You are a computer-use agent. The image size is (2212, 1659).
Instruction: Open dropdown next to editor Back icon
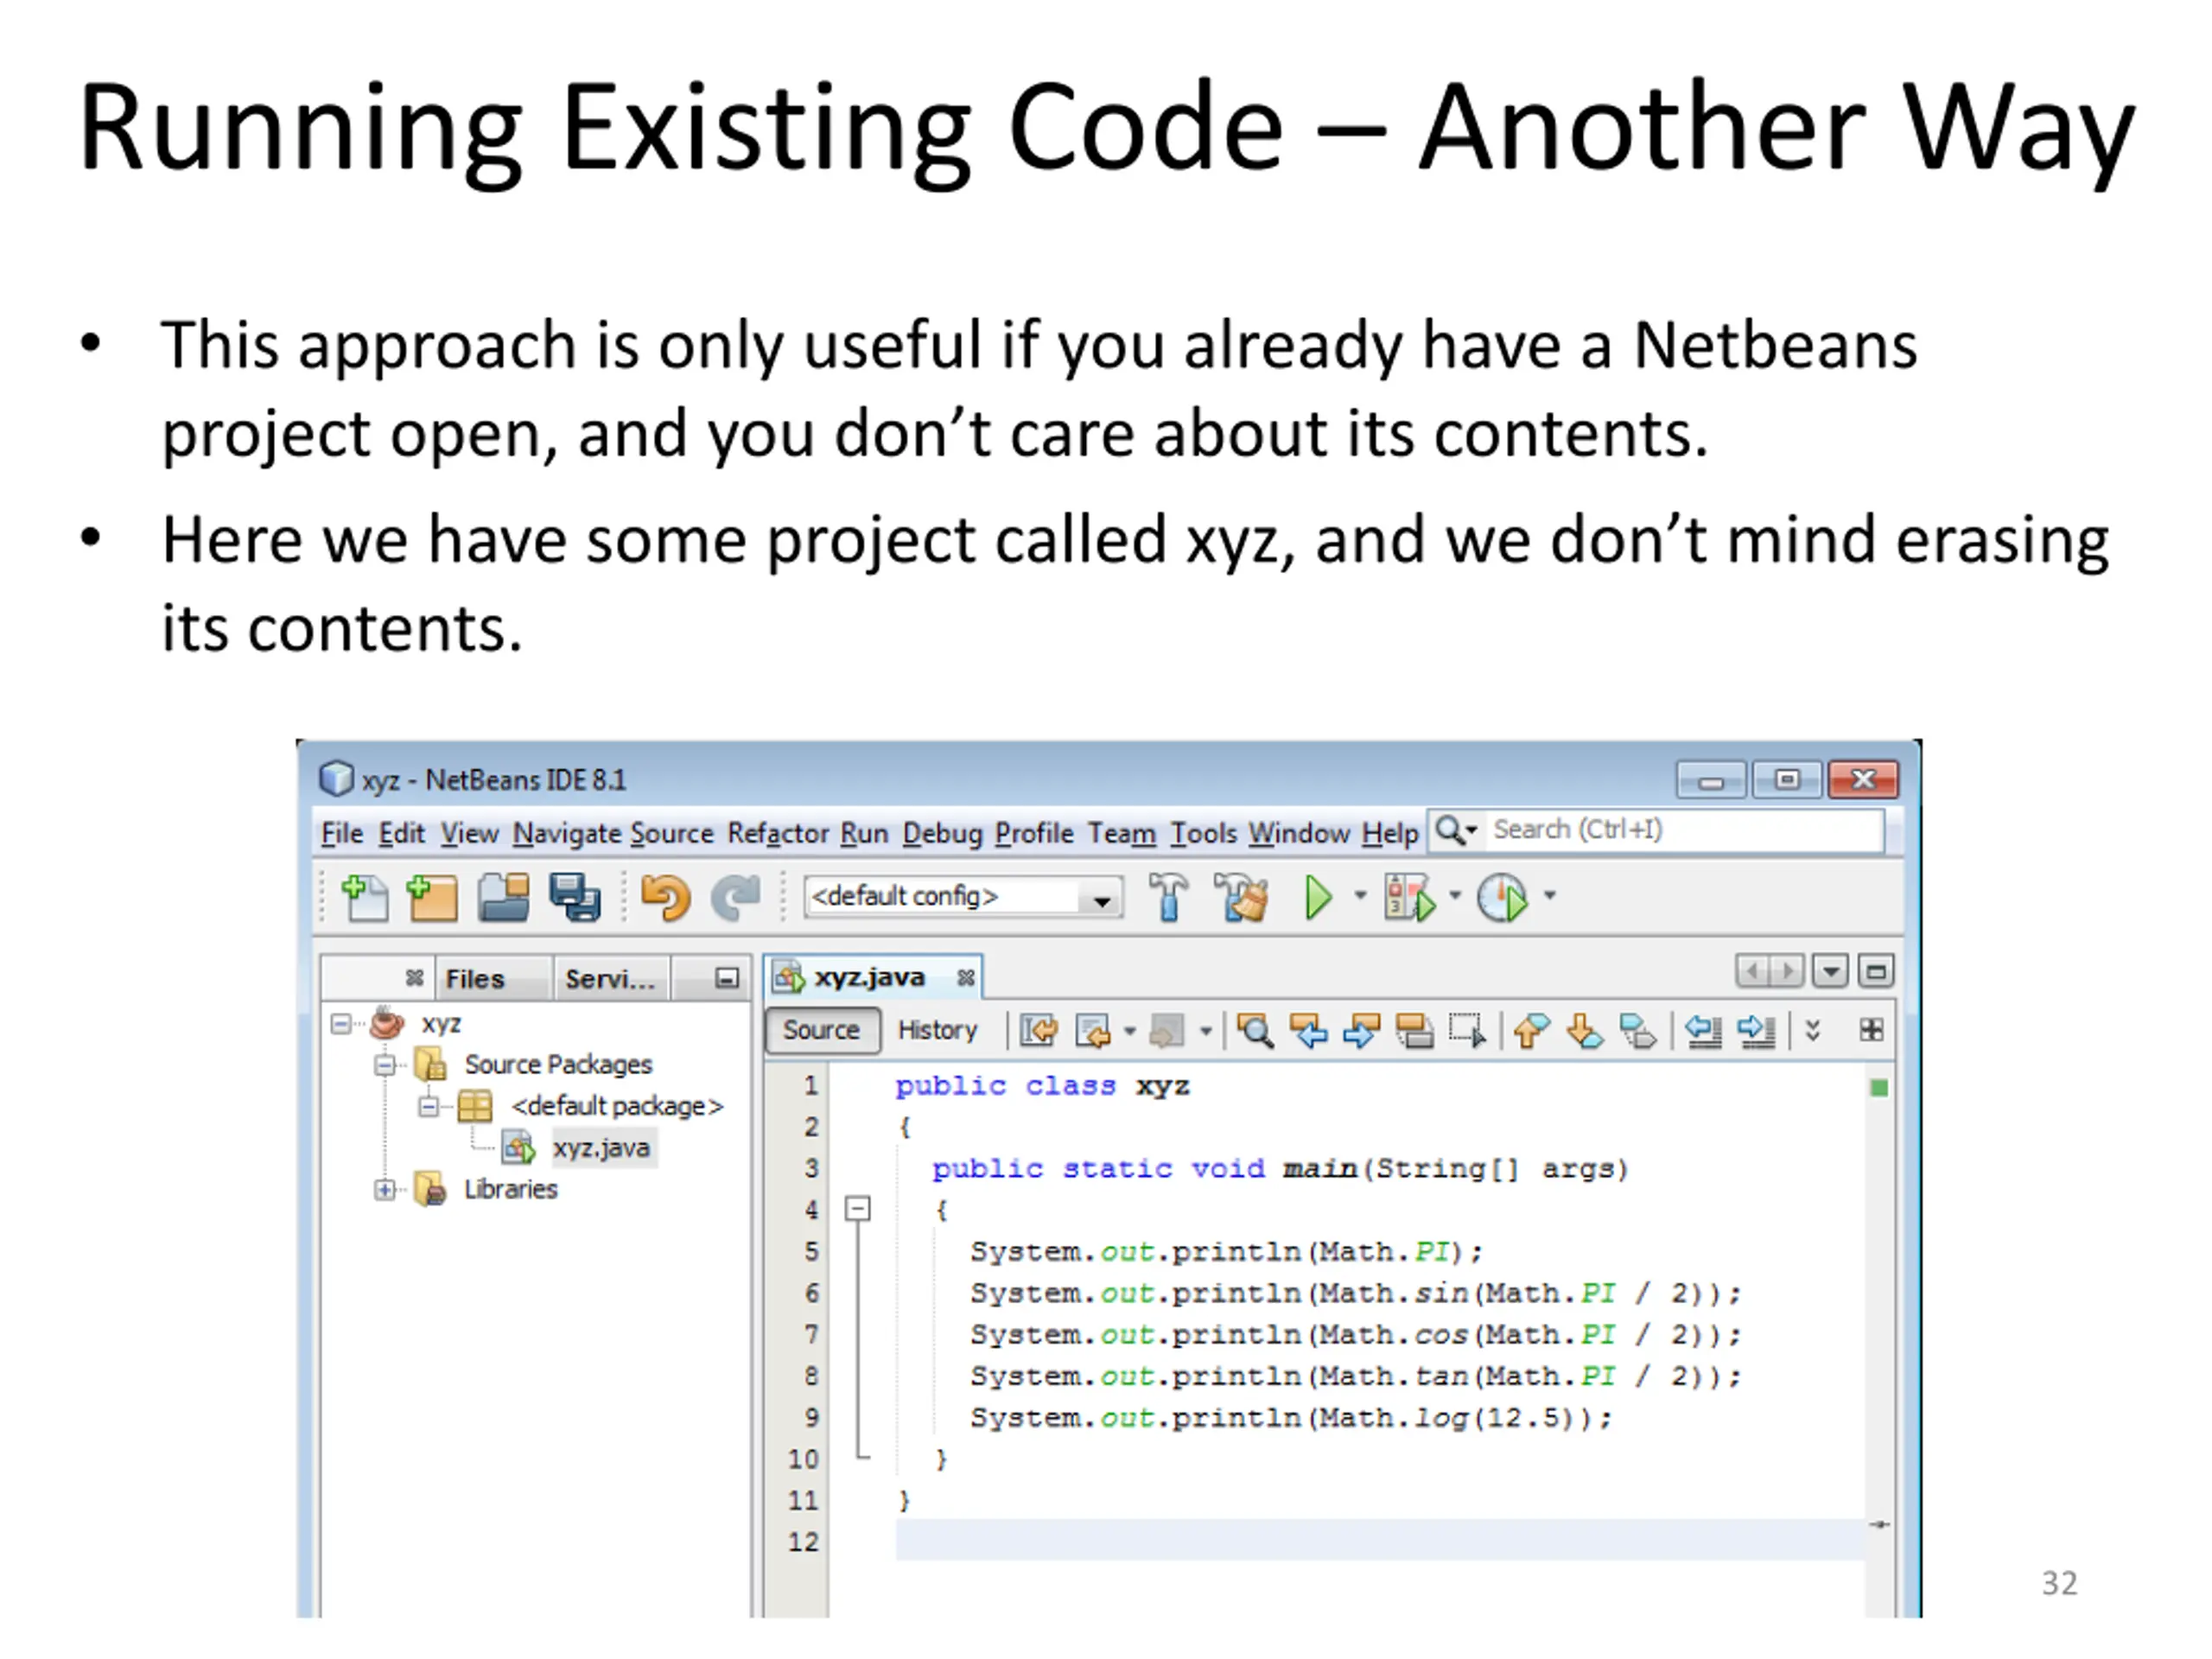click(1130, 1030)
